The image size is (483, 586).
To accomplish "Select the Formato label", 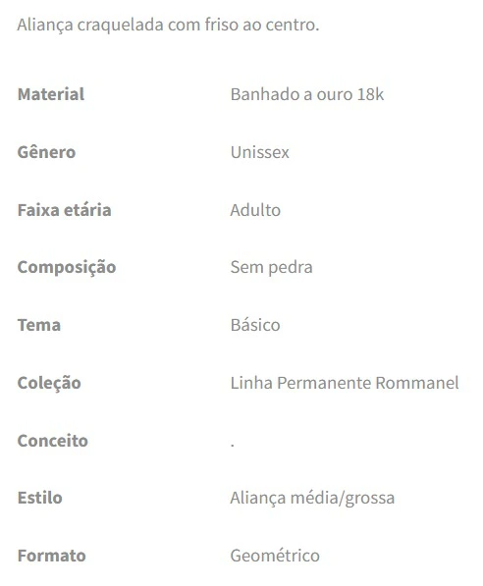I will (52, 556).
